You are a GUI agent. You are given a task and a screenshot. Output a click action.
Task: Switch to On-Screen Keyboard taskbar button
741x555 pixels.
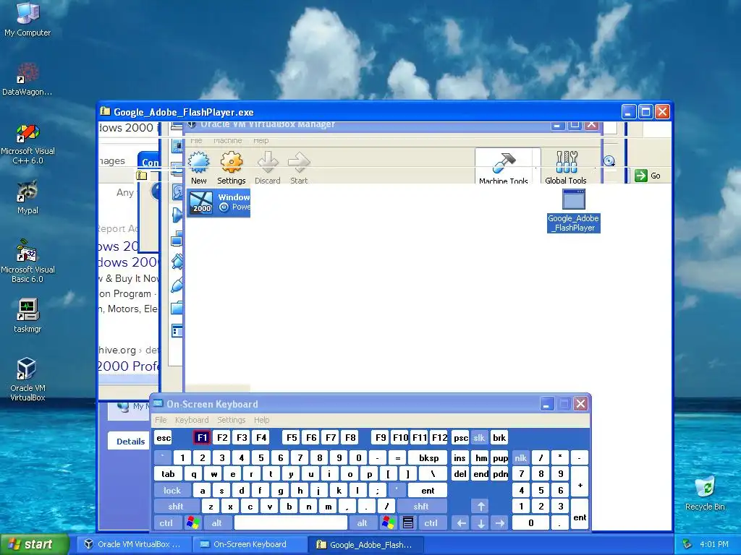250,544
